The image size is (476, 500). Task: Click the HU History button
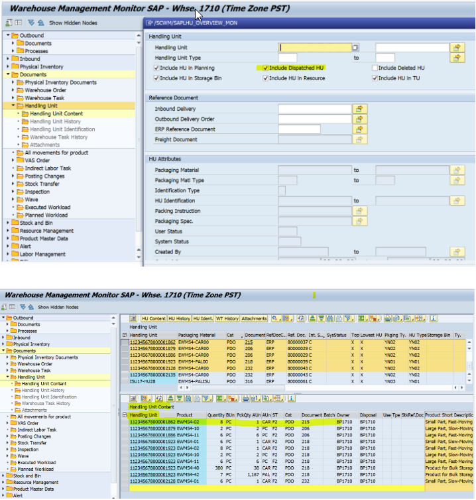pyautogui.click(x=179, y=318)
